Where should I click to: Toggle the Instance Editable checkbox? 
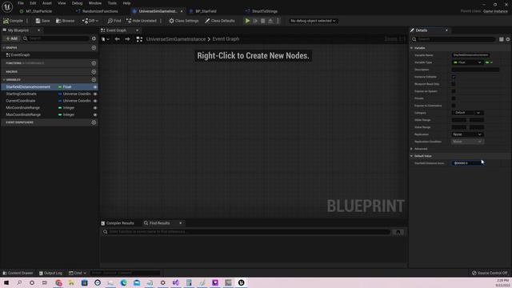tap(454, 77)
